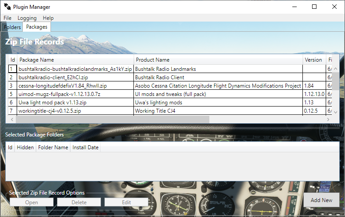Select bushtalkradio-client_E2hCl.zip package
The width and height of the screenshot is (345, 217).
pyautogui.click(x=75, y=77)
